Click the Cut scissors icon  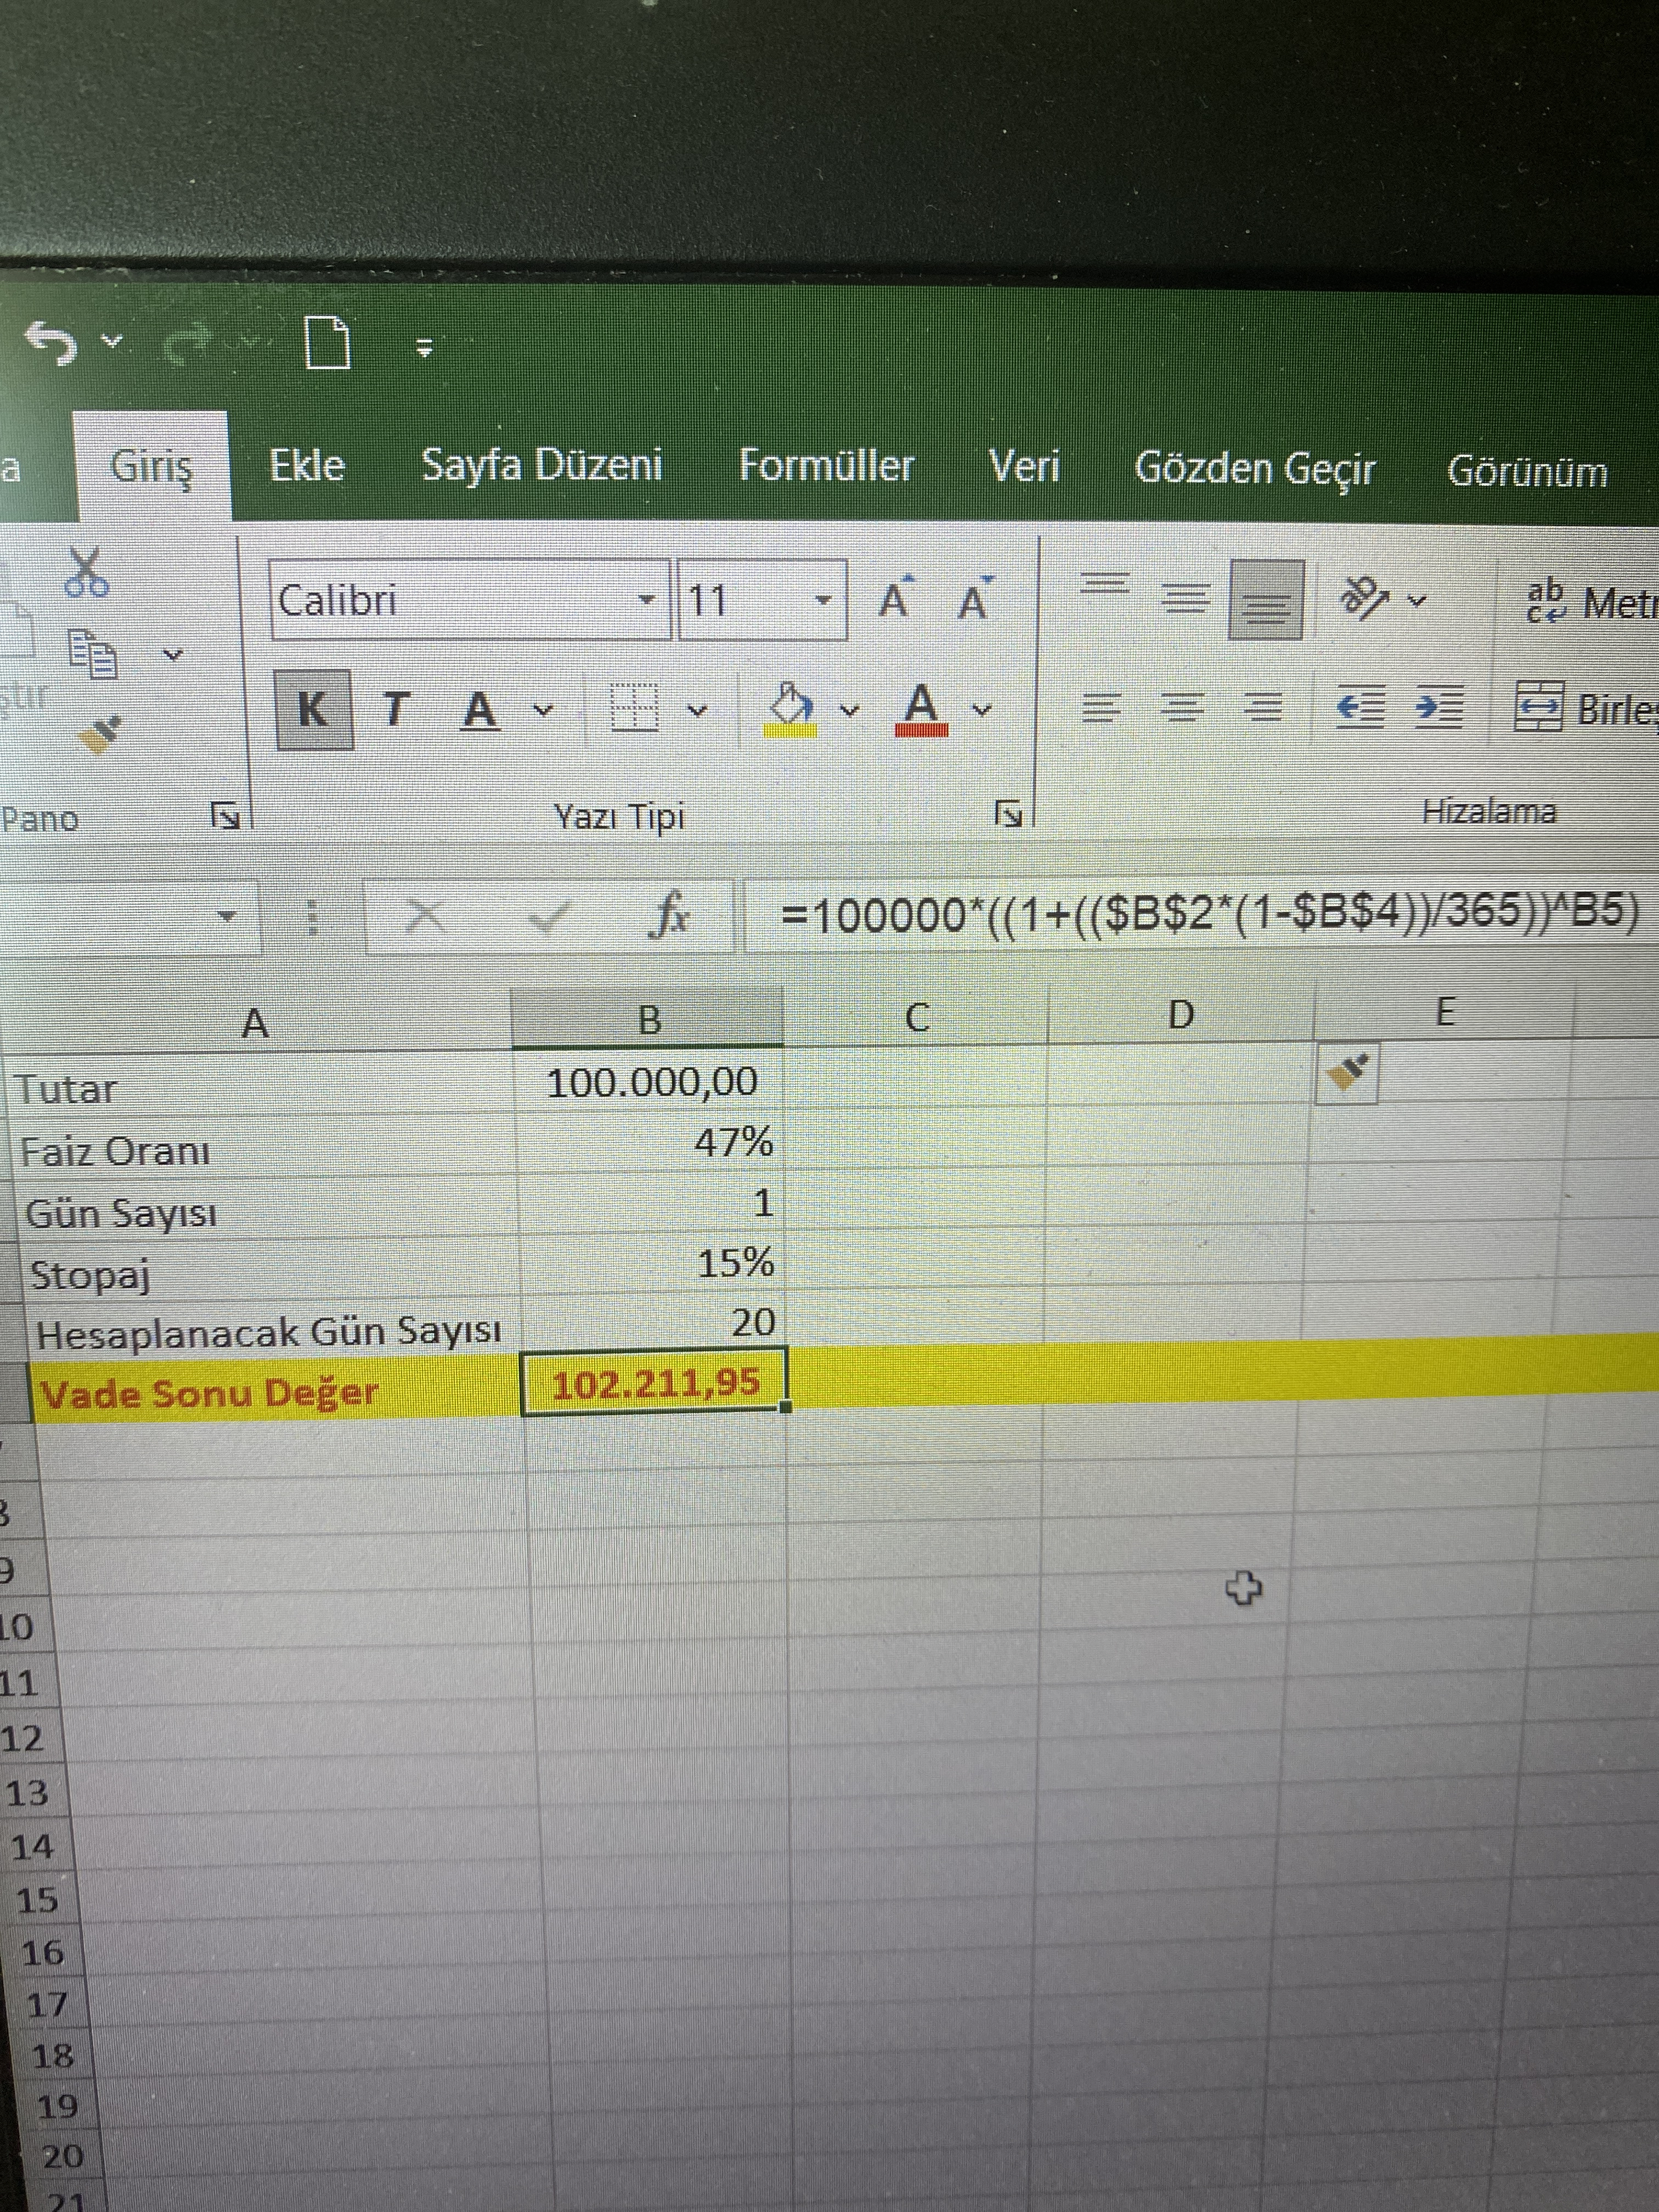click(86, 572)
